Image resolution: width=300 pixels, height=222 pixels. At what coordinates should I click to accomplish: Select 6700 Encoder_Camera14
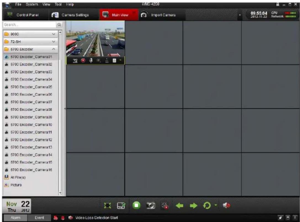[x=31, y=155]
